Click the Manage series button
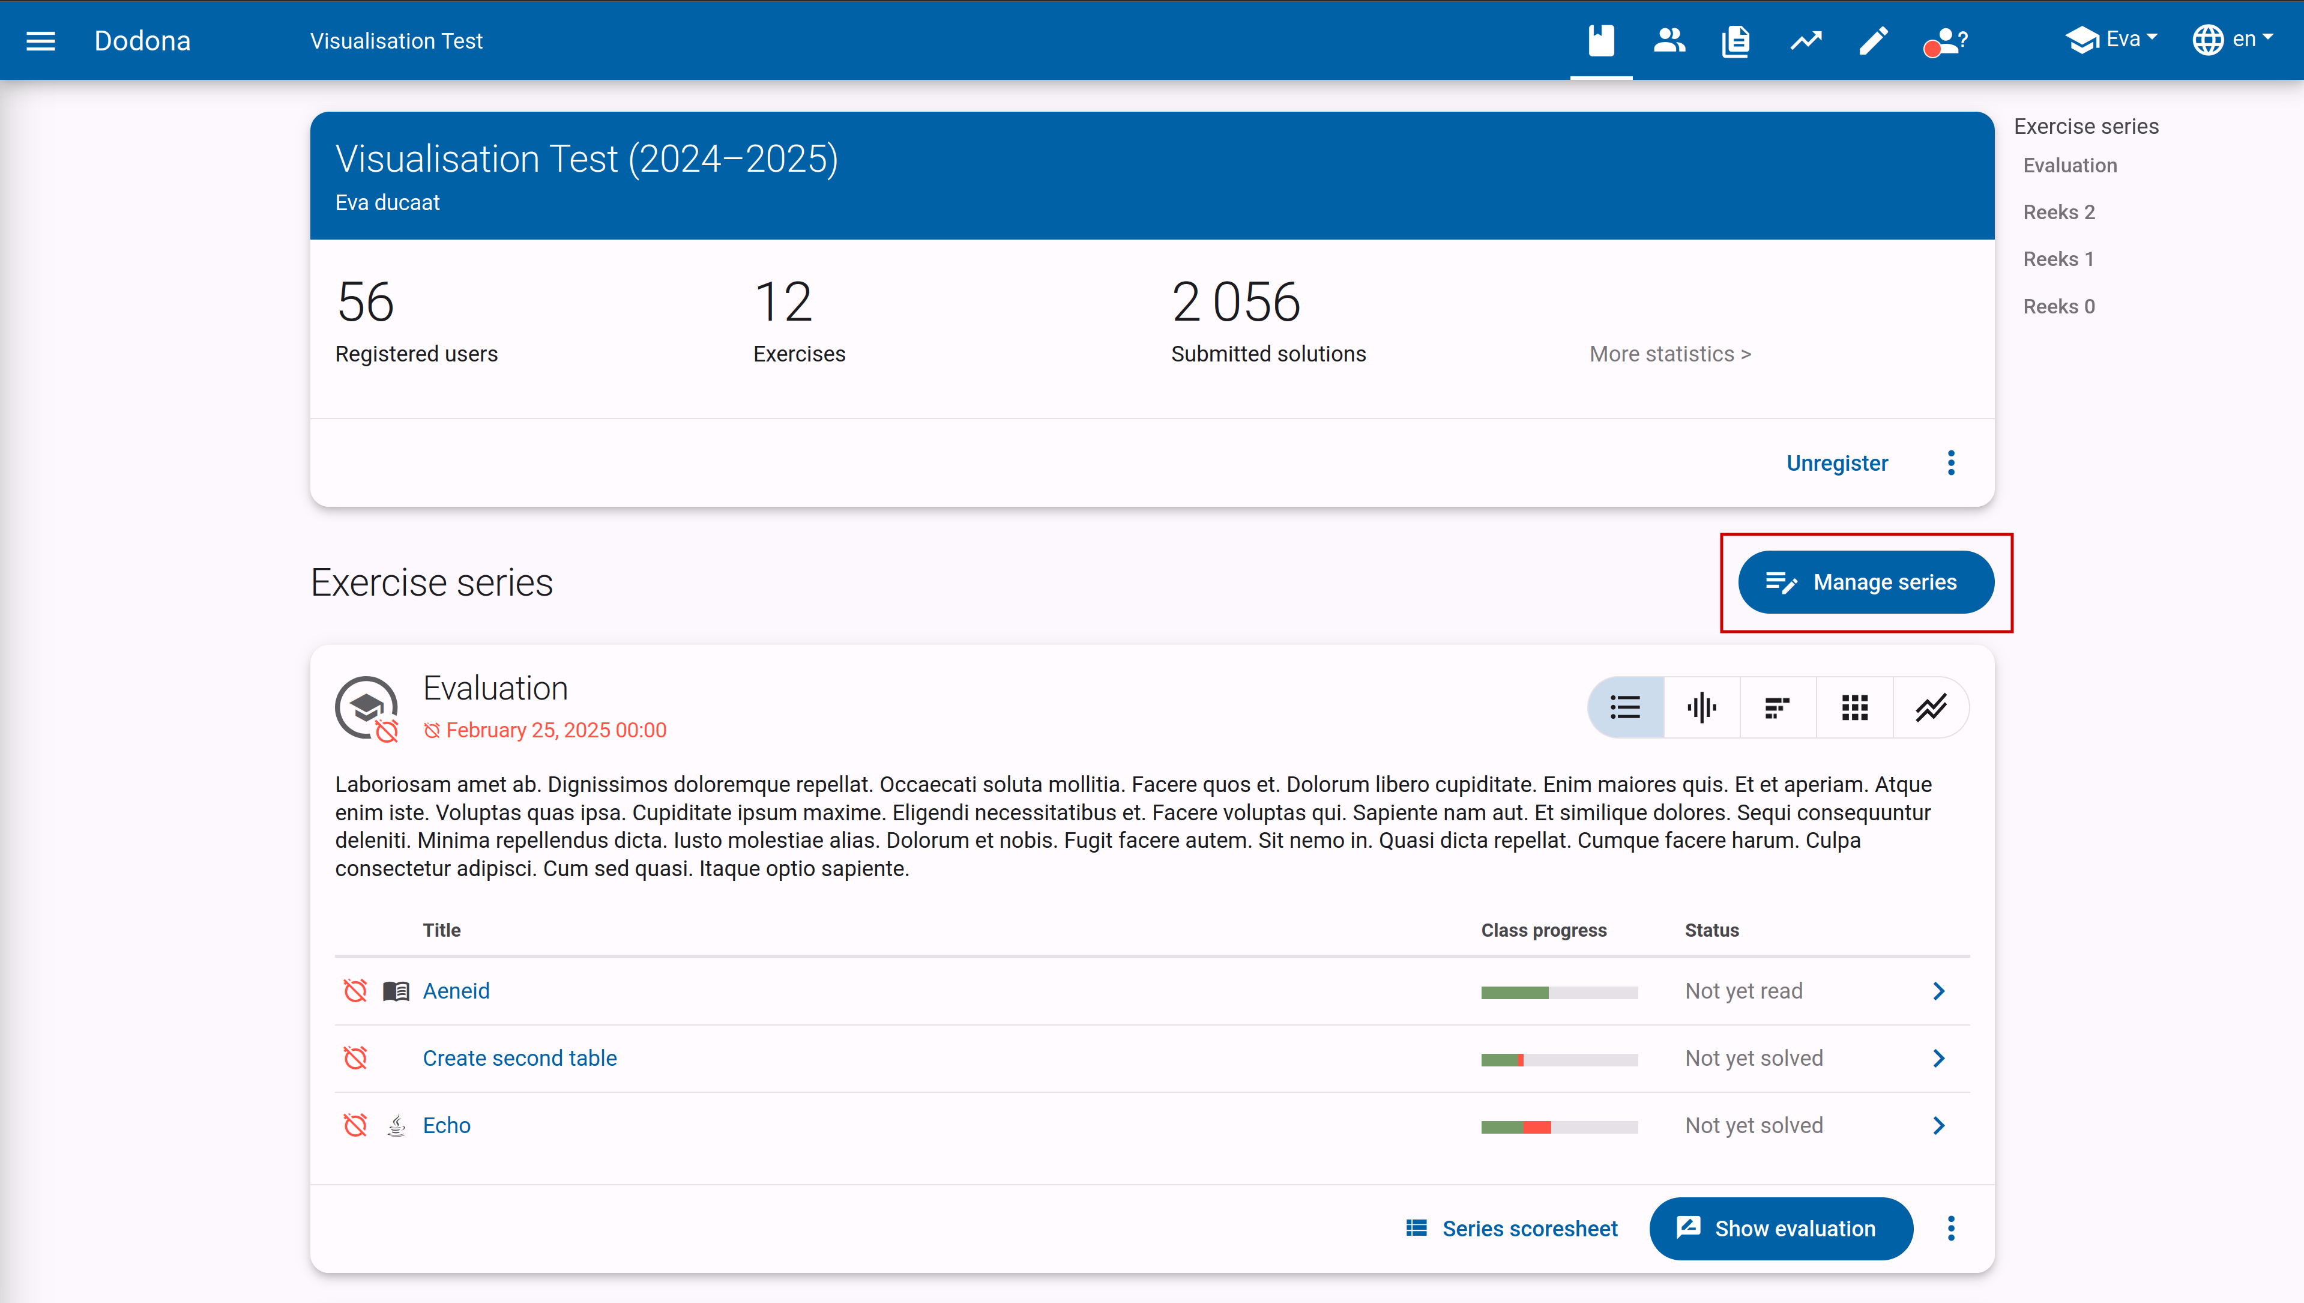The height and width of the screenshot is (1303, 2304). [1866, 582]
